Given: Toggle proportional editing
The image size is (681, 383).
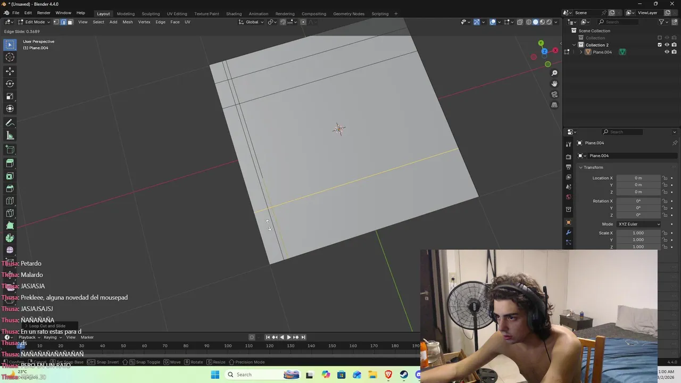Looking at the screenshot, I should [x=303, y=22].
